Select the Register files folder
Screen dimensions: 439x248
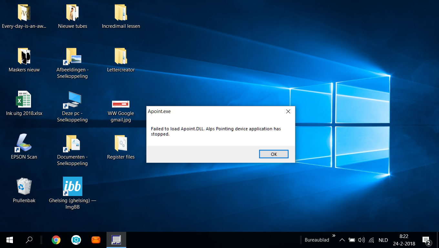tap(121, 143)
